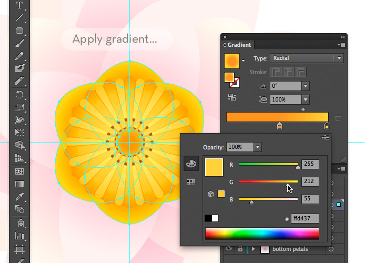
Task: Select the Artboard tool
Action: pos(19,249)
